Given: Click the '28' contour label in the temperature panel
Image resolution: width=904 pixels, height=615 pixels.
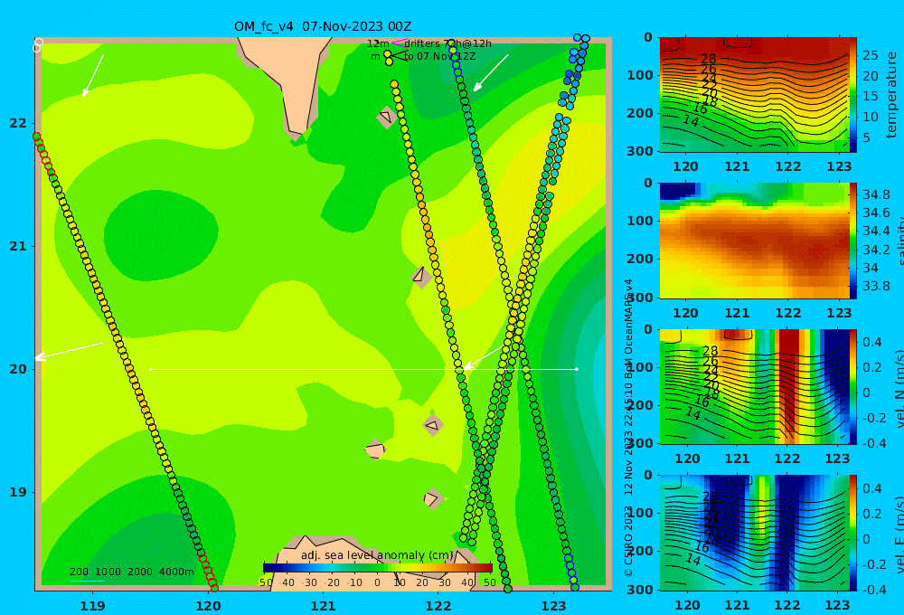Looking at the screenshot, I should tap(708, 59).
